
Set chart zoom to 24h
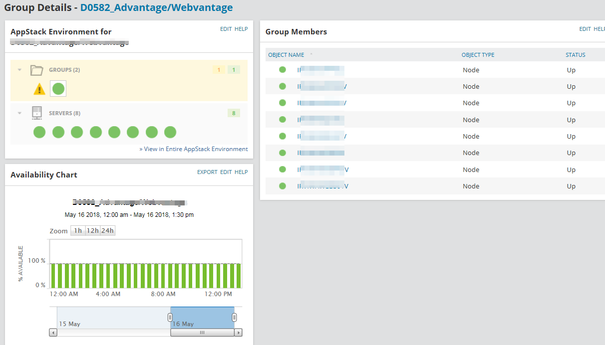pyautogui.click(x=107, y=231)
